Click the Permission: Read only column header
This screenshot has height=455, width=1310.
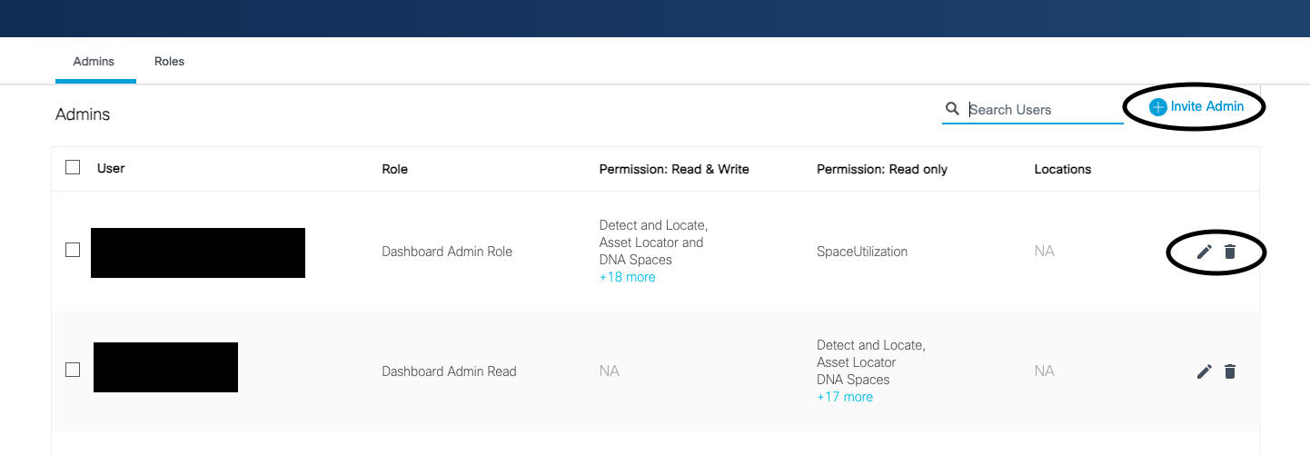click(x=881, y=169)
